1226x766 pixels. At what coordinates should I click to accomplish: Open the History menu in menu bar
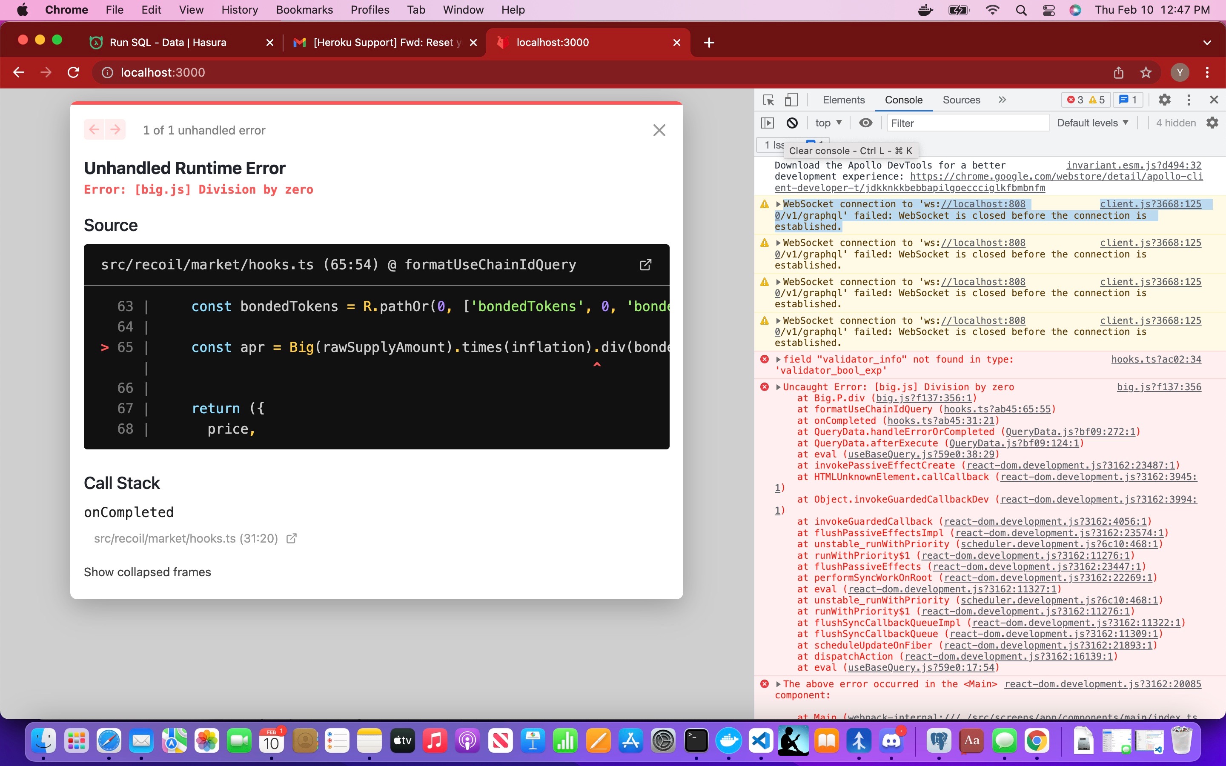[239, 10]
